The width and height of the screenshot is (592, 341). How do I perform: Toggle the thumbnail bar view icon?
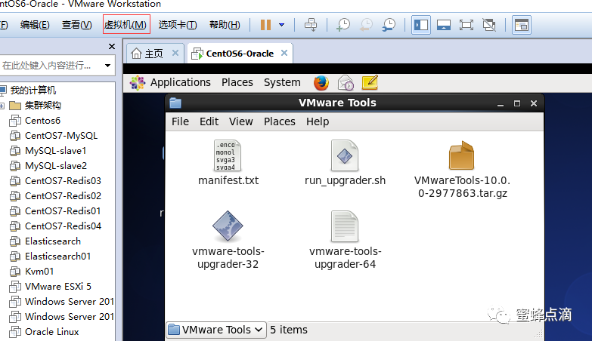click(x=444, y=25)
